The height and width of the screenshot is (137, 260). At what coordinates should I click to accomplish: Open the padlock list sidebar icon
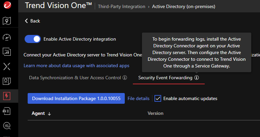(7, 111)
